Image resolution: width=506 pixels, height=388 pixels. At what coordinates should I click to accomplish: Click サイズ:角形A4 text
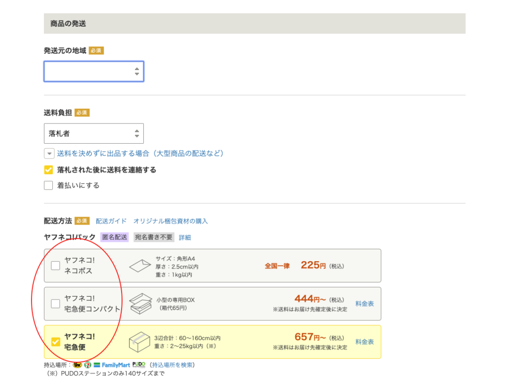point(175,259)
